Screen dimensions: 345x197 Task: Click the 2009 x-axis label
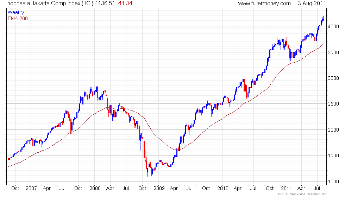point(159,188)
